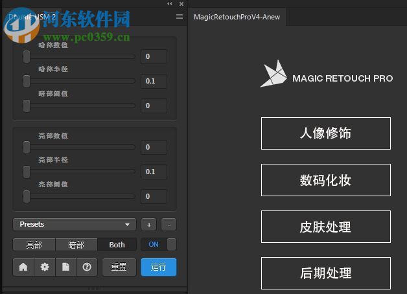Click the 暗部阈值 value field
Image resolution: width=407 pixels, height=294 pixels.
point(154,106)
